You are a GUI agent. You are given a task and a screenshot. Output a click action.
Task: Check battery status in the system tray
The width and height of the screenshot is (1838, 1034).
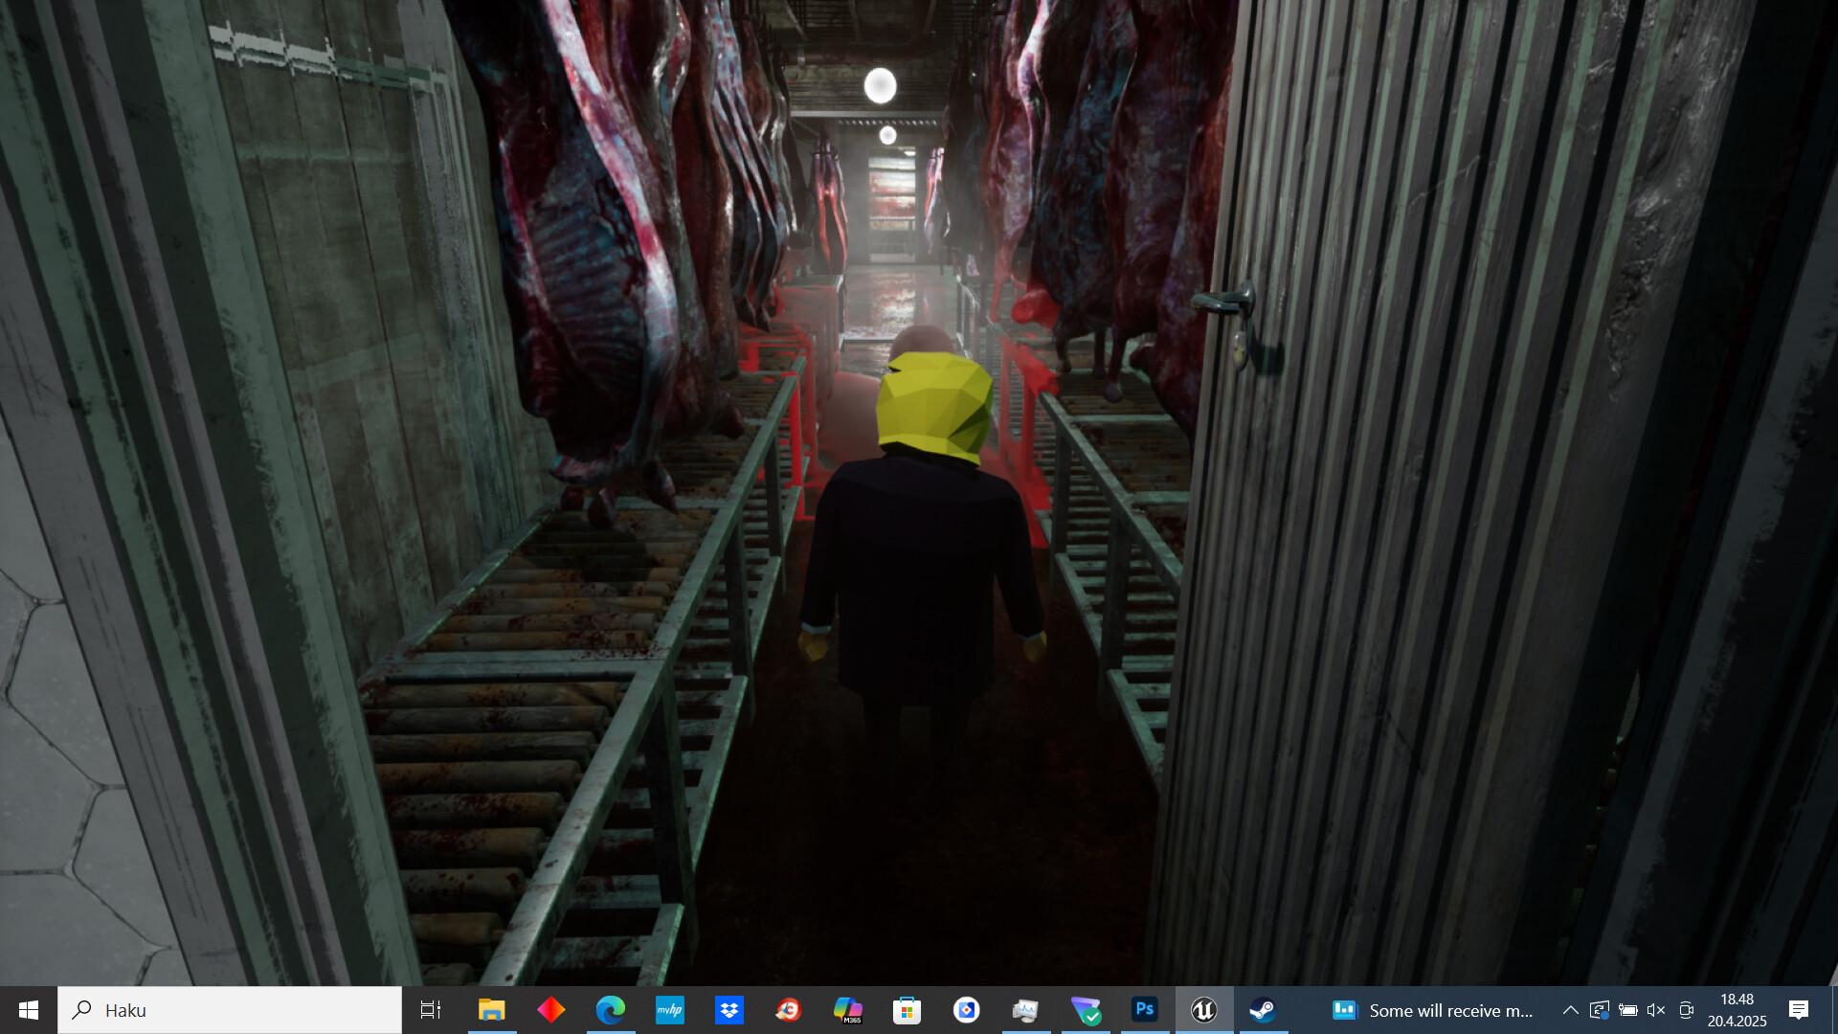[1627, 1010]
